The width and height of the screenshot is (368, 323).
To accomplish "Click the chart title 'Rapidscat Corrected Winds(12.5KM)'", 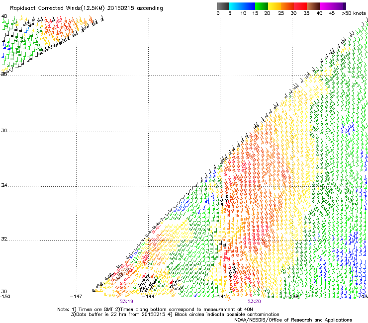I will pos(57,8).
